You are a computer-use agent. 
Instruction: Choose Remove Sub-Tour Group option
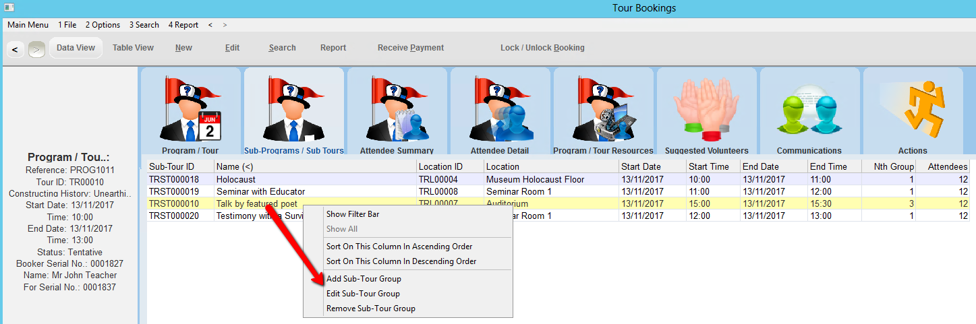[x=370, y=309]
